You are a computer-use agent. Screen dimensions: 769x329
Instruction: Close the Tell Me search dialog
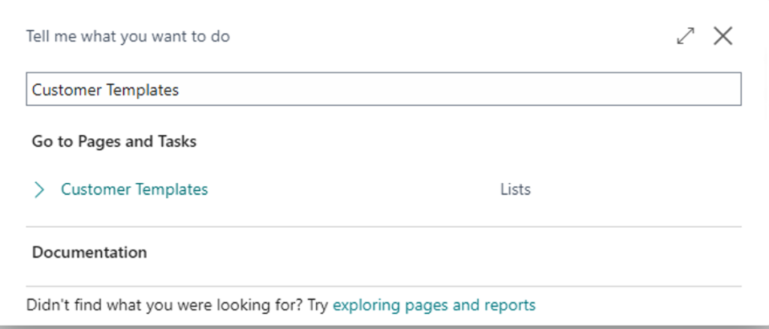click(x=722, y=36)
